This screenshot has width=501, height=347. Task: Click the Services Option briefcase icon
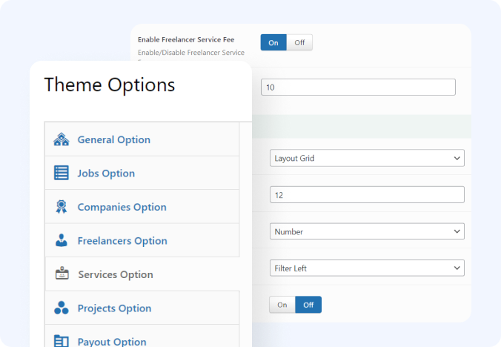(x=62, y=274)
